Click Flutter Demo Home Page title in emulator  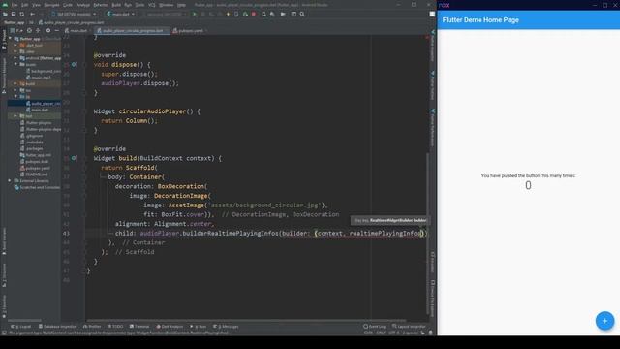(480, 20)
